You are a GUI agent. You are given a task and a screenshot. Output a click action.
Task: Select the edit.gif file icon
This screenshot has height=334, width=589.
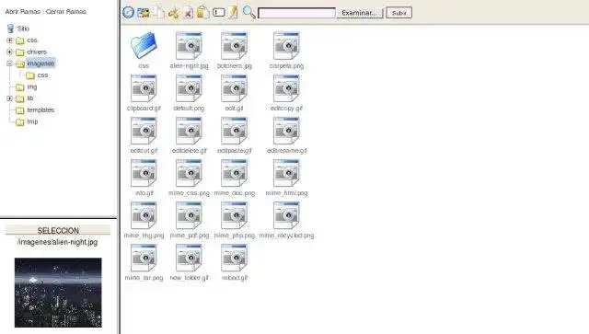[x=234, y=88]
